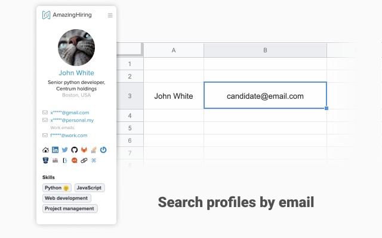
Task: Open the f*****@work.com work email
Action: (x=69, y=135)
